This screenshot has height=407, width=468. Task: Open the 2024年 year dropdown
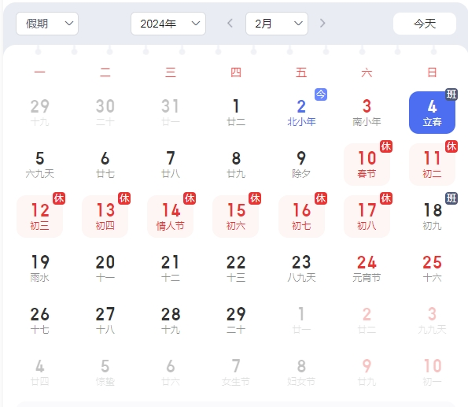168,24
